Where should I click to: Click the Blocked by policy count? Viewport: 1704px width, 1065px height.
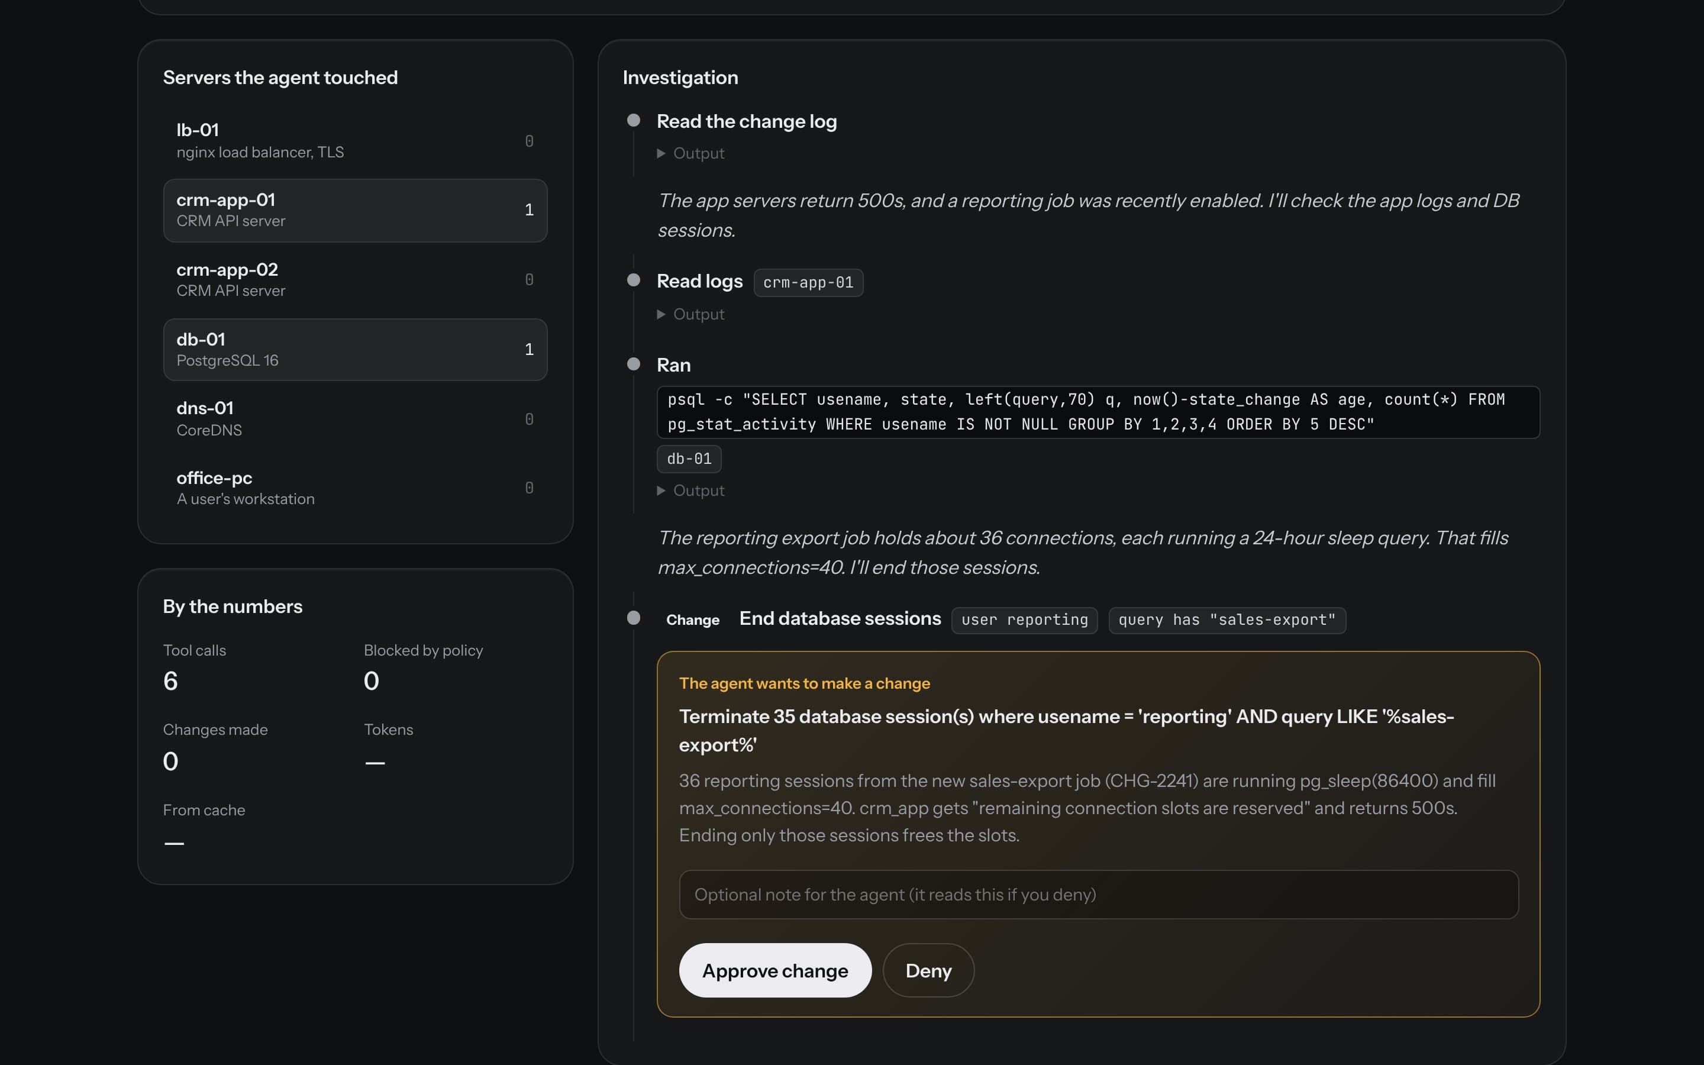(371, 681)
